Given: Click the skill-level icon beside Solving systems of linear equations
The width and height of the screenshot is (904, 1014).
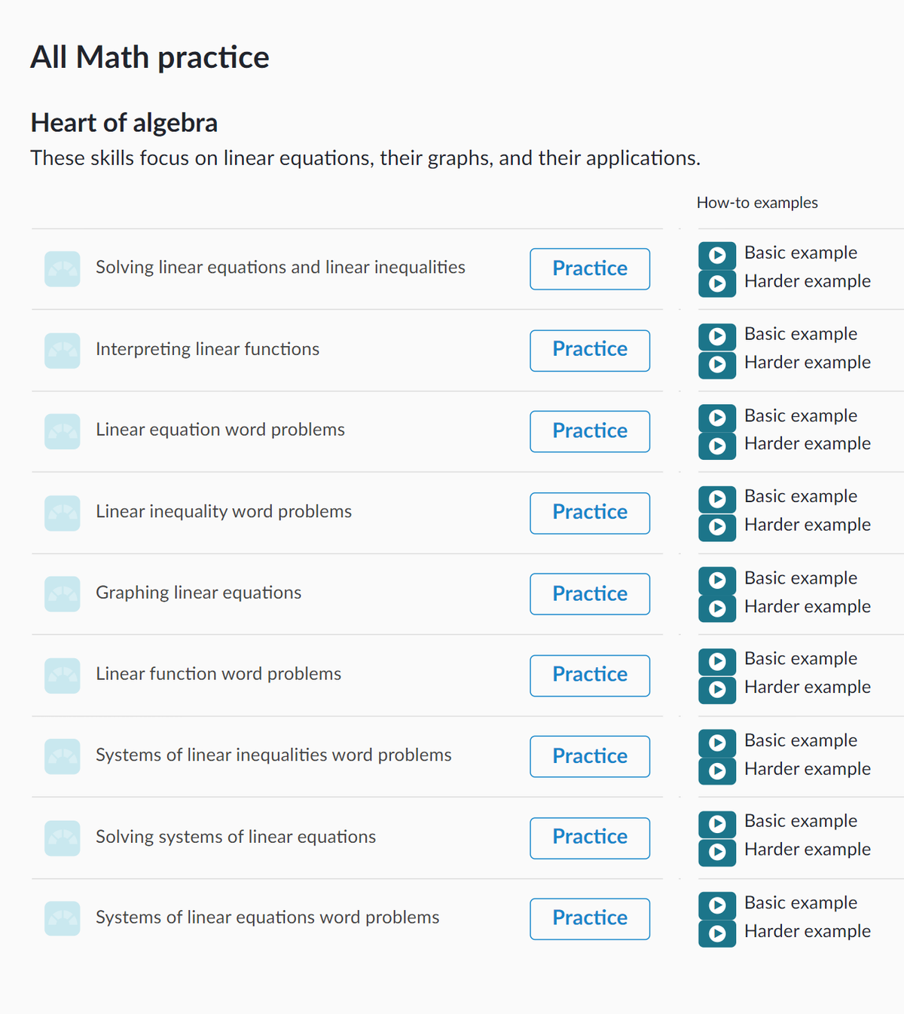Looking at the screenshot, I should pyautogui.click(x=63, y=838).
